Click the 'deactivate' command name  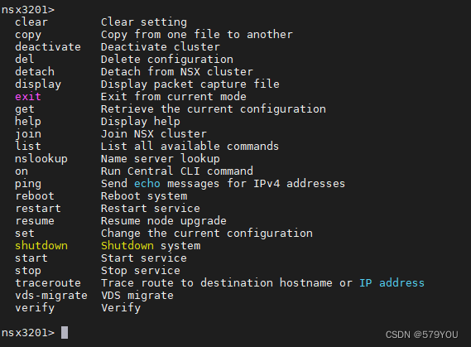click(48, 47)
